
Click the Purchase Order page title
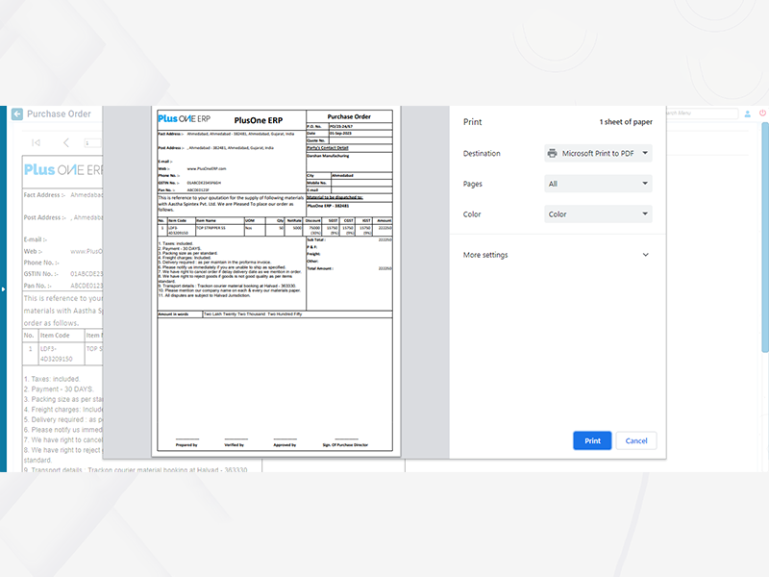coord(59,113)
